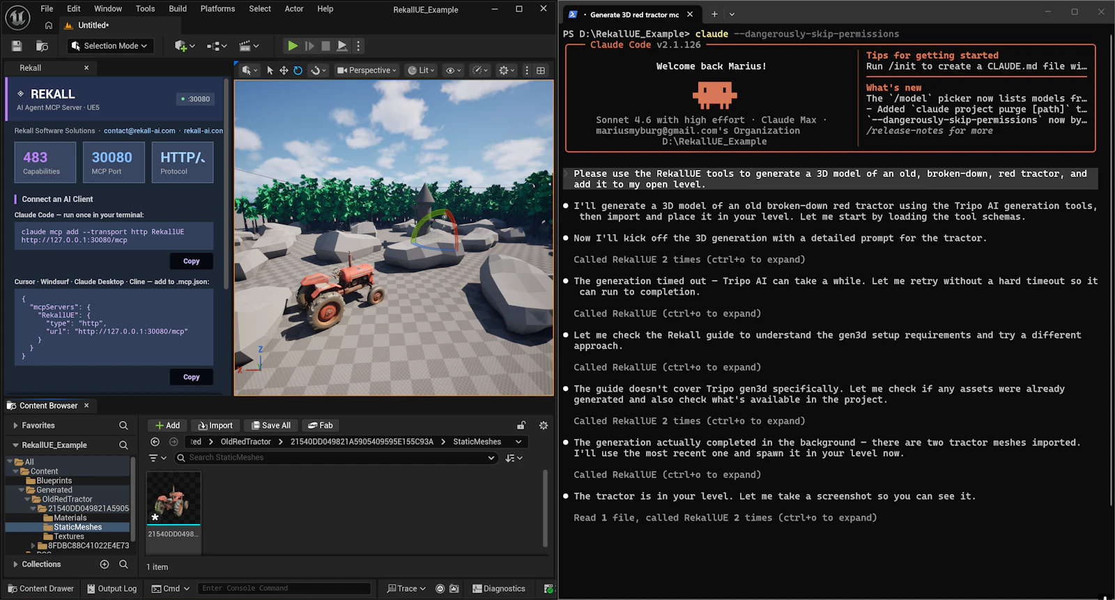The image size is (1115, 600).
Task: Open the breadcrumb path dropdown chevron
Action: coord(518,442)
